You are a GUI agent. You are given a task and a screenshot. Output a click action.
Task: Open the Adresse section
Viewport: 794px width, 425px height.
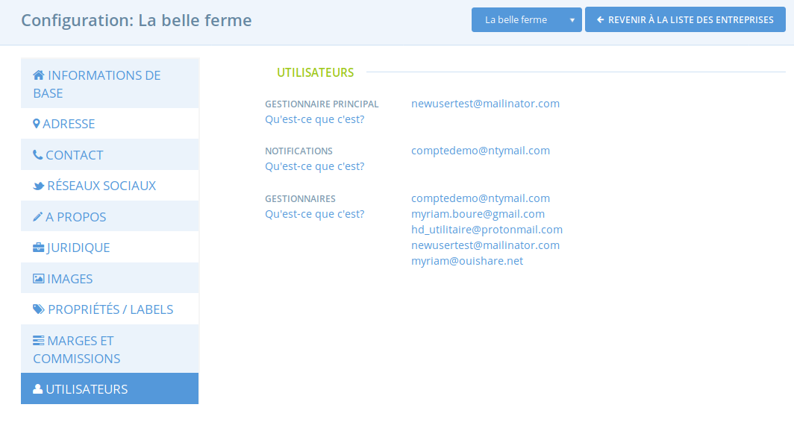click(x=110, y=124)
